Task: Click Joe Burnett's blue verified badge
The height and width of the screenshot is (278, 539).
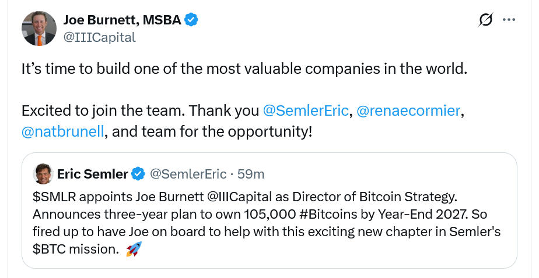Action: [191, 20]
